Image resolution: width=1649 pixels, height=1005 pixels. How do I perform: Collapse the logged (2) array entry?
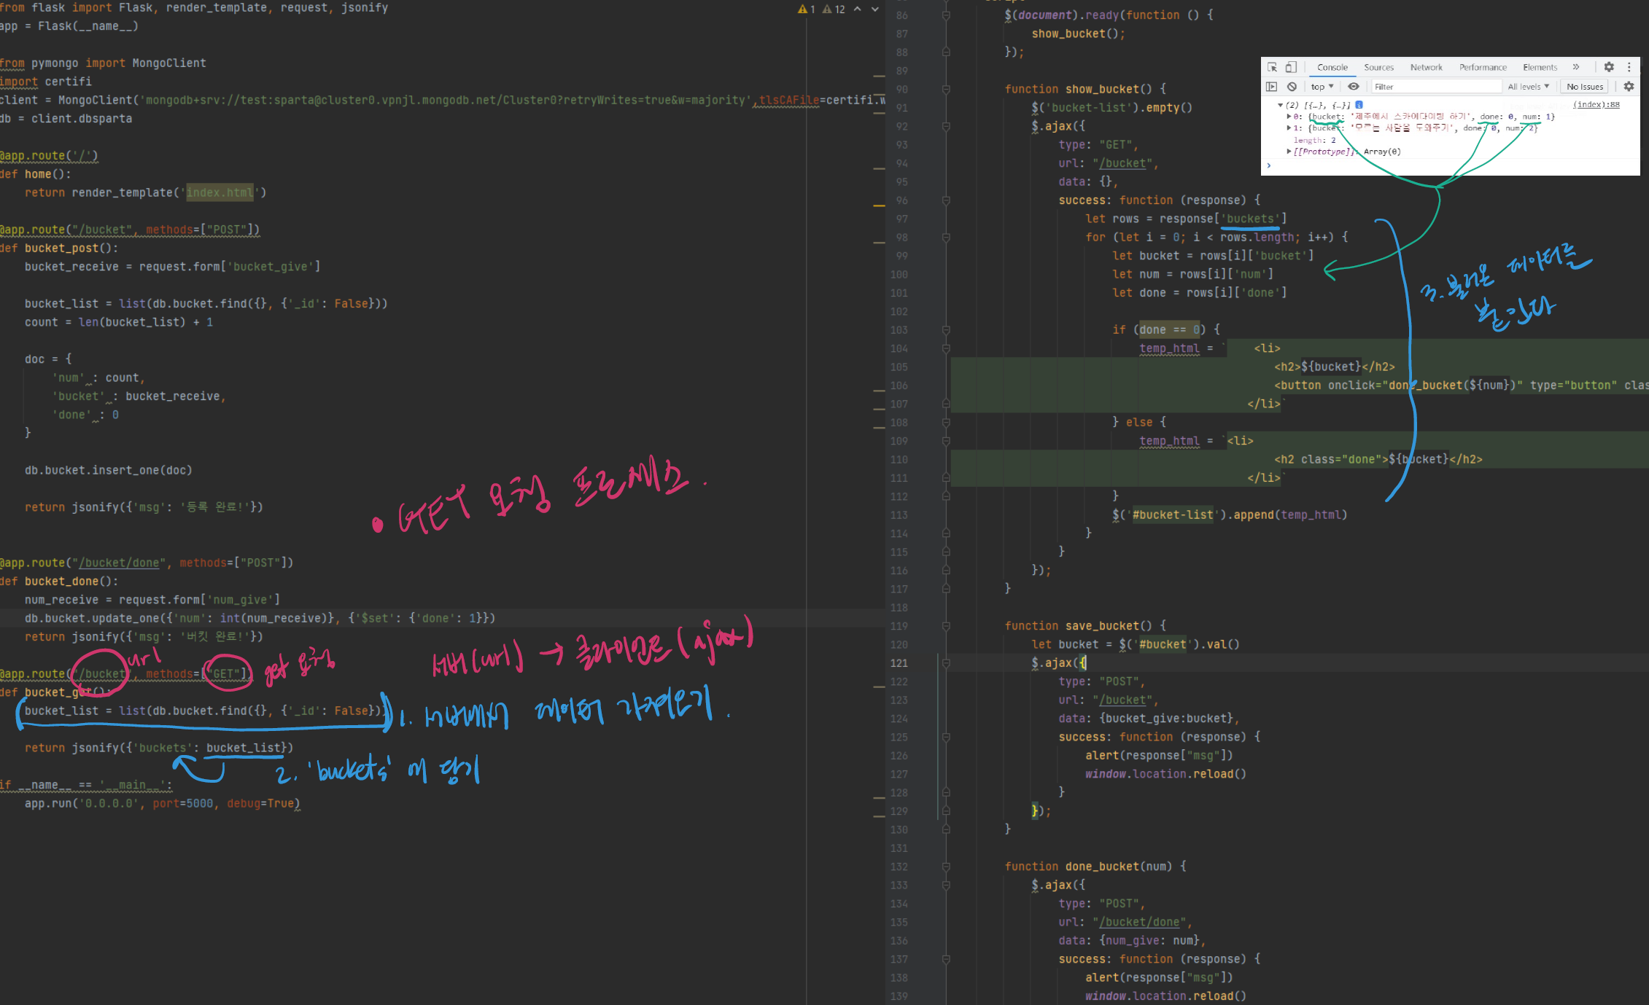[x=1280, y=105]
